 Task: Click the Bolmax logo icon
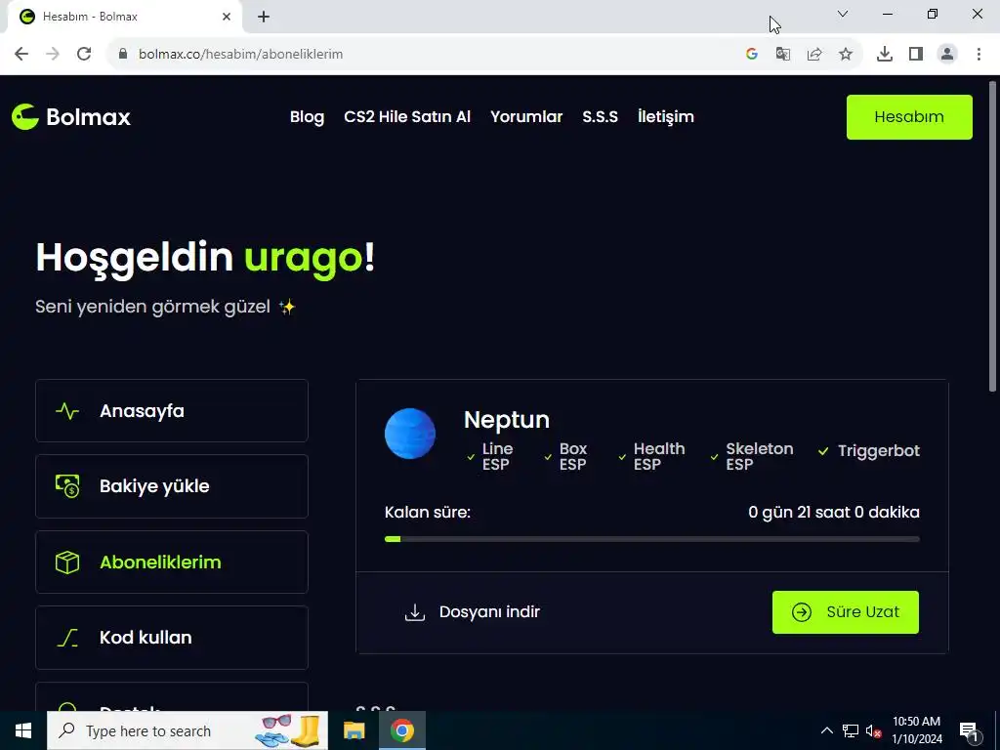pos(25,117)
